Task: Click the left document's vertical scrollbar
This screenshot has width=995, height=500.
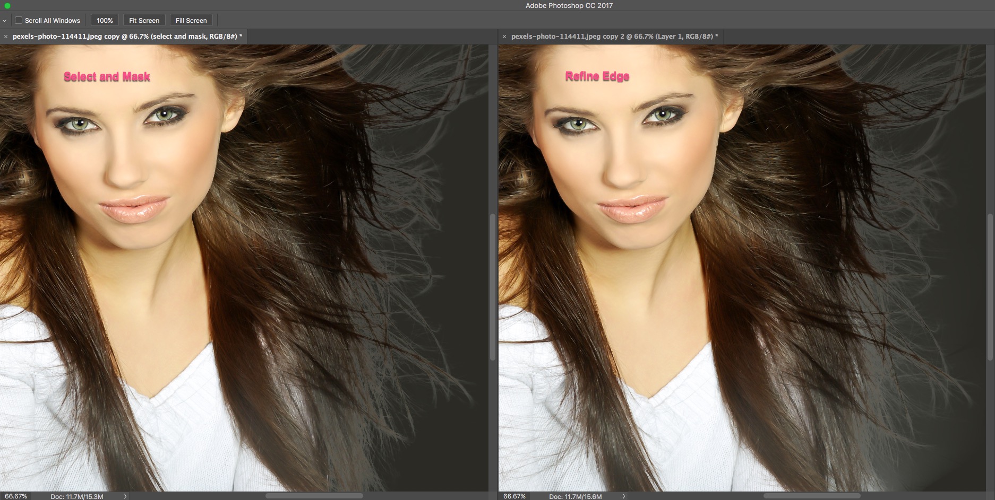Action: click(492, 287)
